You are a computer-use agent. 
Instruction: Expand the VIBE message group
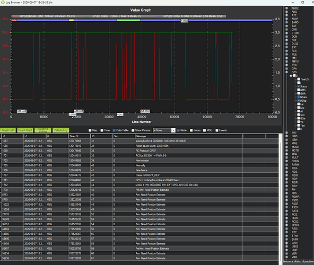pos(286,257)
